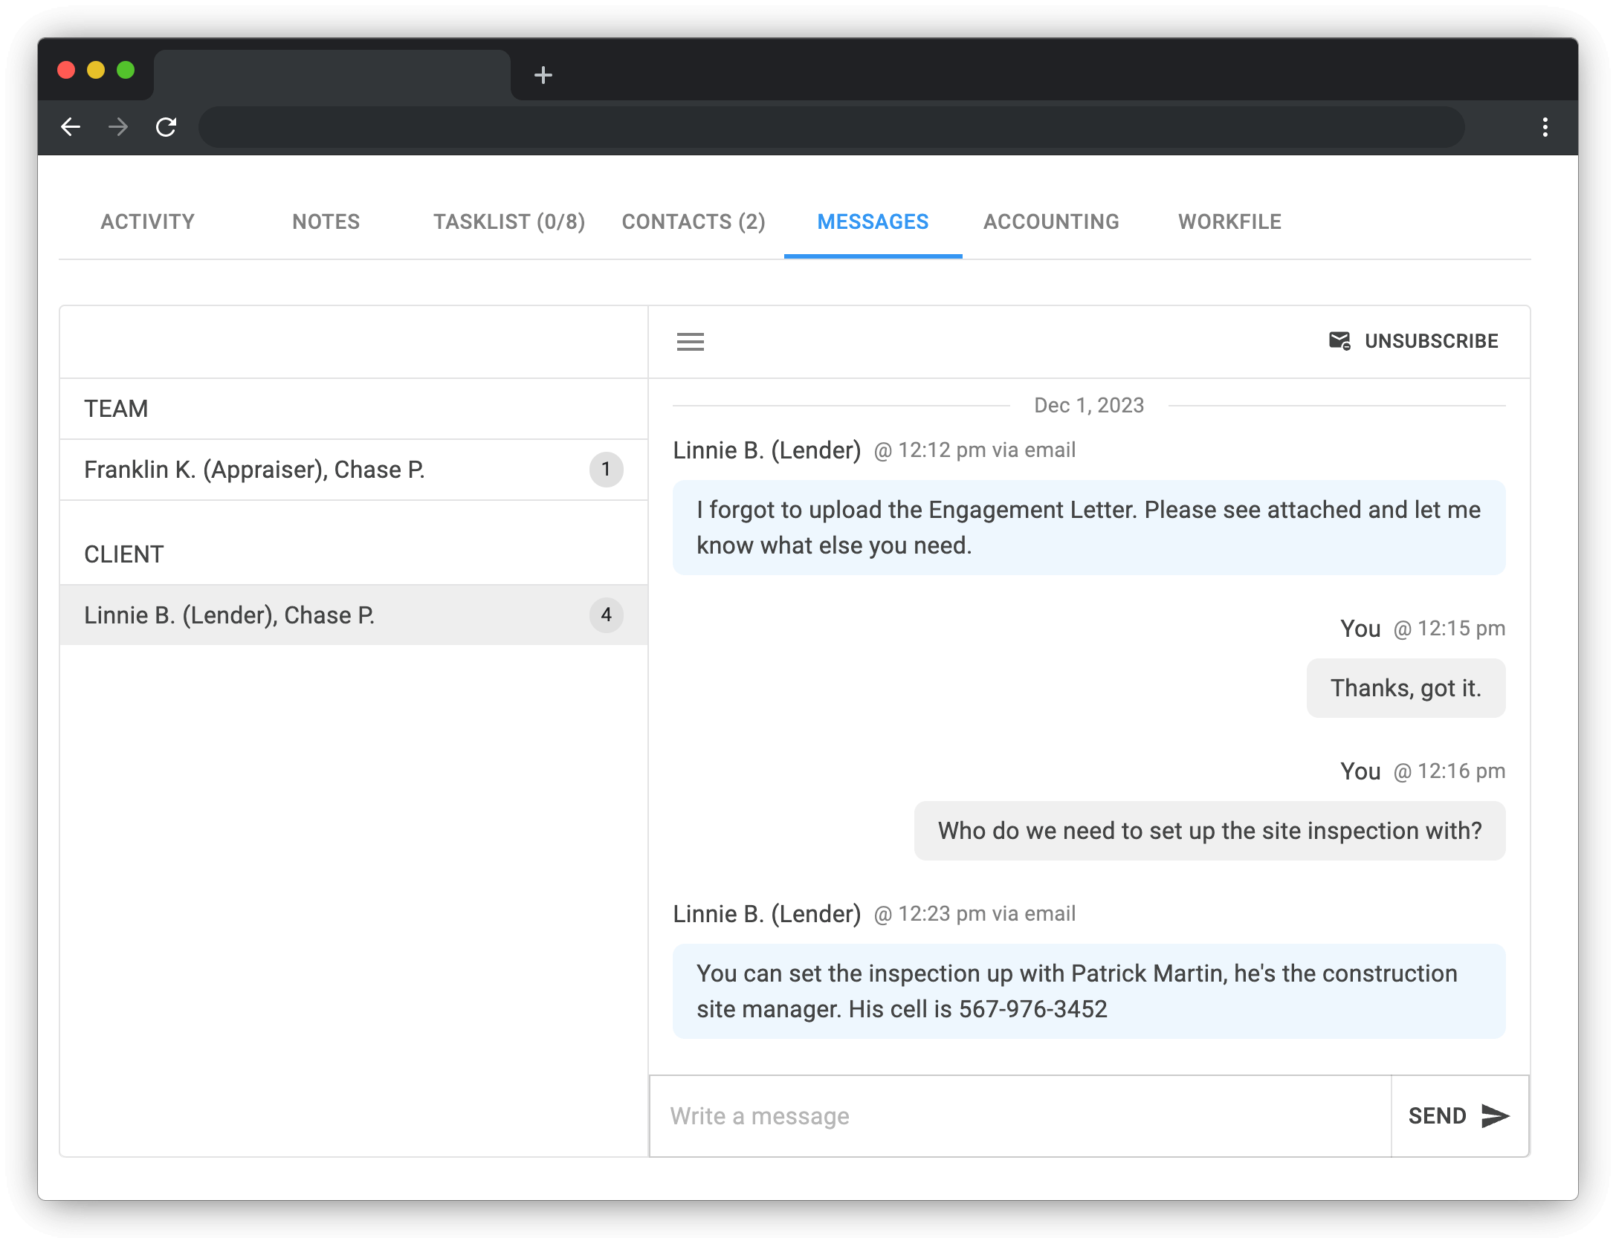Click the UNSUBSCRIBE button text
This screenshot has height=1238, width=1616.
pos(1431,341)
